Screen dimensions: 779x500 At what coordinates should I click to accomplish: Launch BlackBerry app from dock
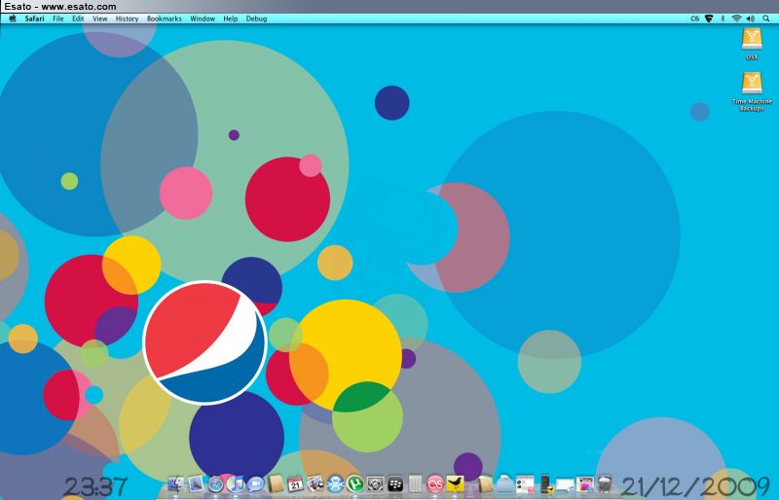pyautogui.click(x=396, y=484)
